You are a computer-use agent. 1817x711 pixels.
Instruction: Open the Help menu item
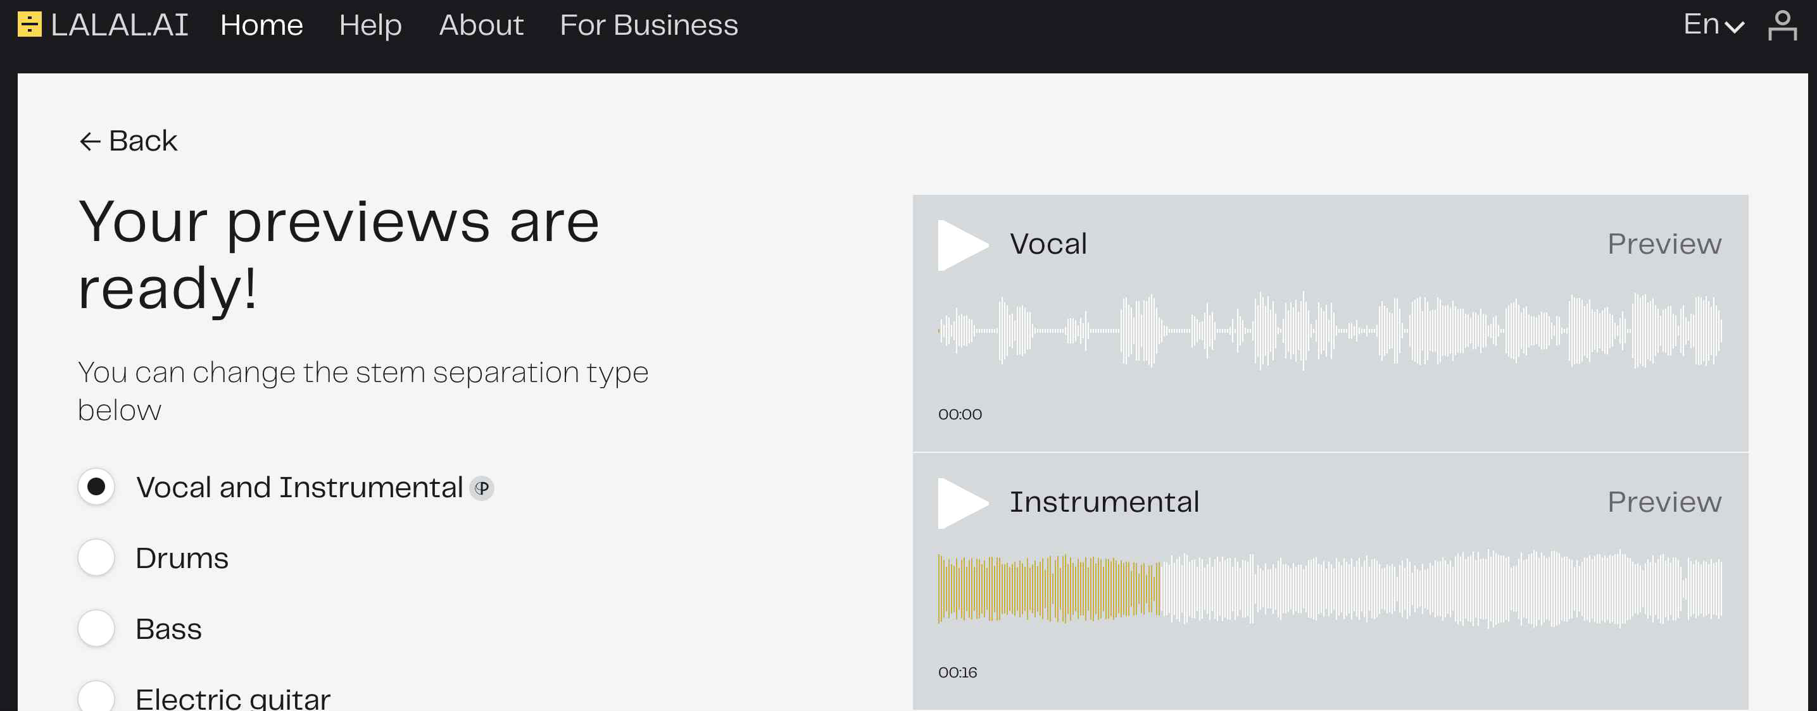[x=370, y=24]
